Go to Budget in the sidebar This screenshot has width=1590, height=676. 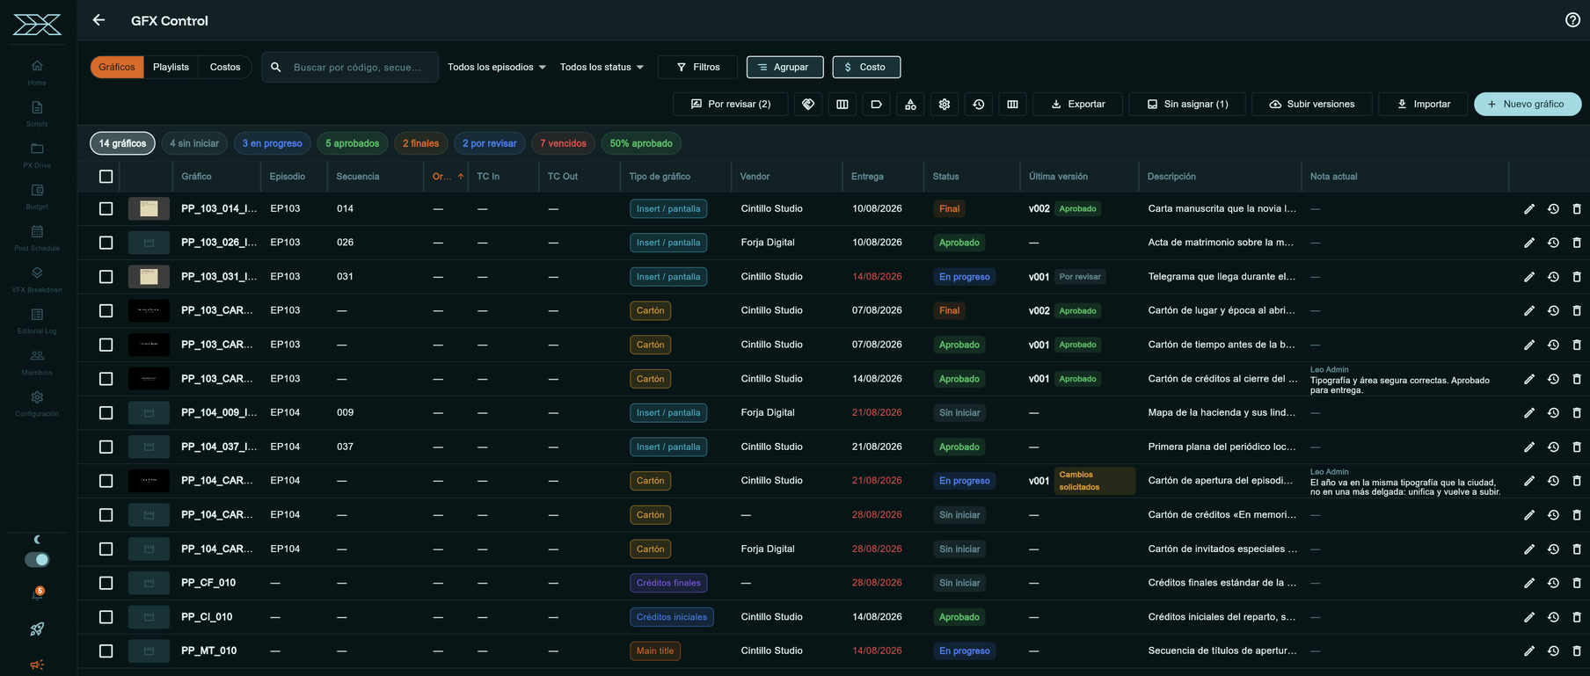click(x=37, y=196)
